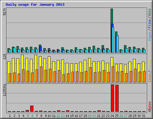The image size is (153, 119).
Task: Click the KBytes legend label
Action: point(149,107)
